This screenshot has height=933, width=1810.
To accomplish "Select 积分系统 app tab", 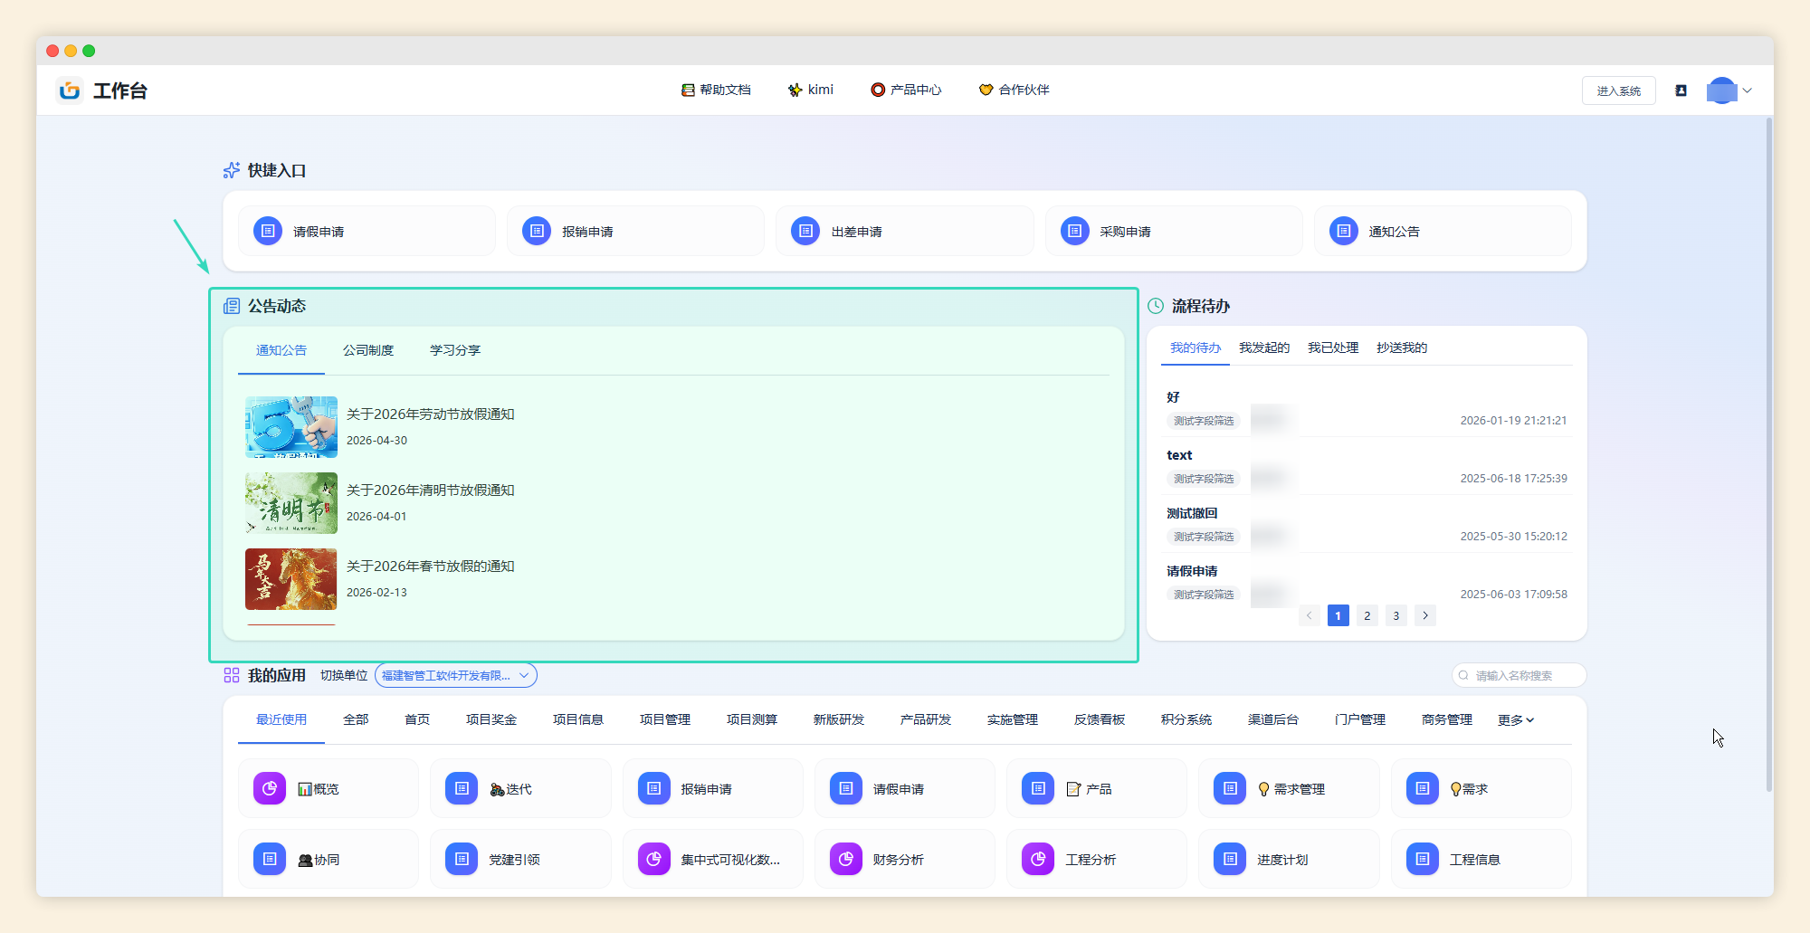I will coord(1186,719).
